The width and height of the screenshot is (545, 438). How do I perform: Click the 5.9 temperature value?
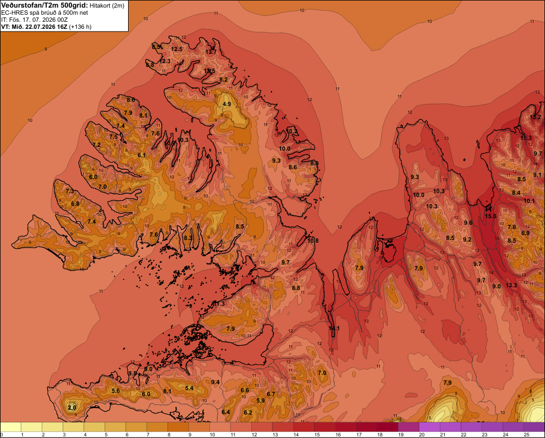click(x=261, y=400)
